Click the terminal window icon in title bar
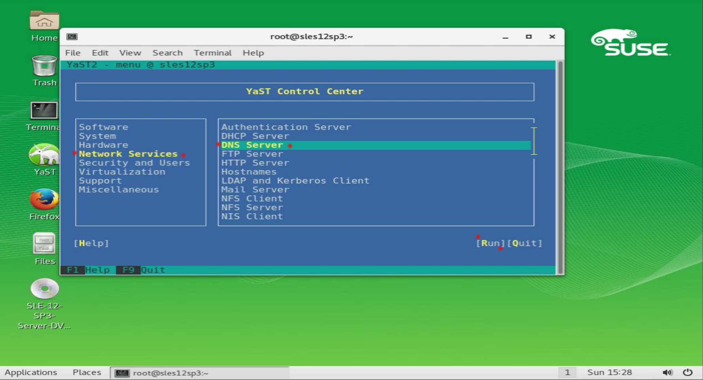 point(72,37)
